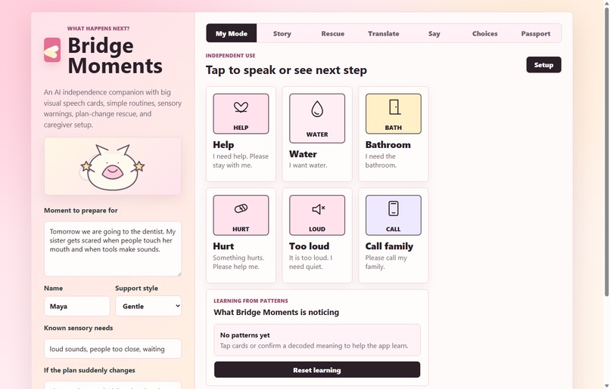This screenshot has height=389, width=610.
Task: Click the Reset learning button
Action: tap(317, 370)
